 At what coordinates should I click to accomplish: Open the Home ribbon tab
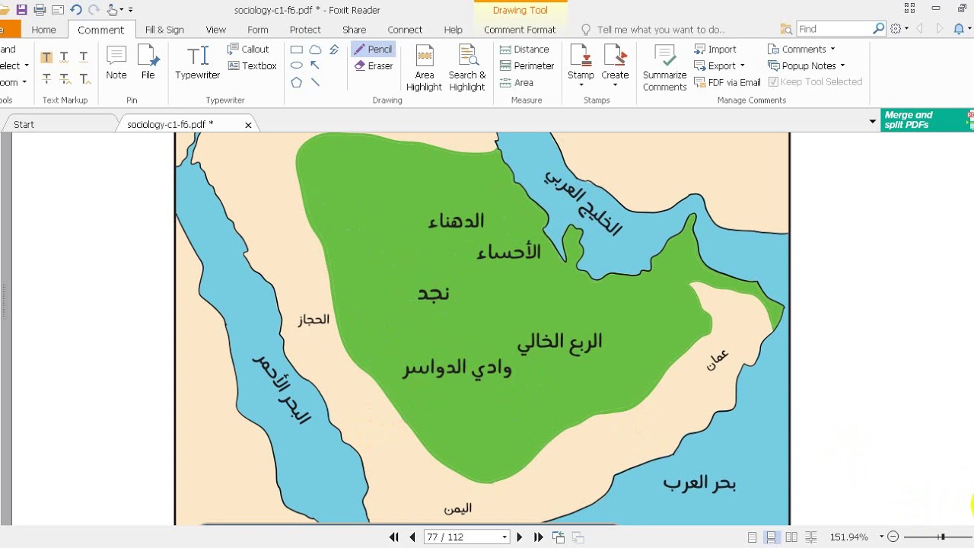tap(43, 30)
